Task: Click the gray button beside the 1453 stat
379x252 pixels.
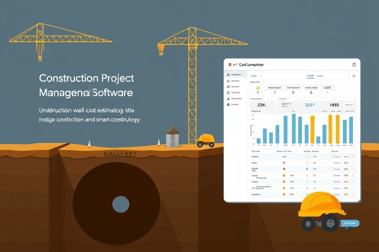Action: [349, 105]
